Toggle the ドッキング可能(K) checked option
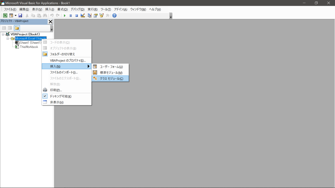Screen dimensions: 335x188 (67, 96)
